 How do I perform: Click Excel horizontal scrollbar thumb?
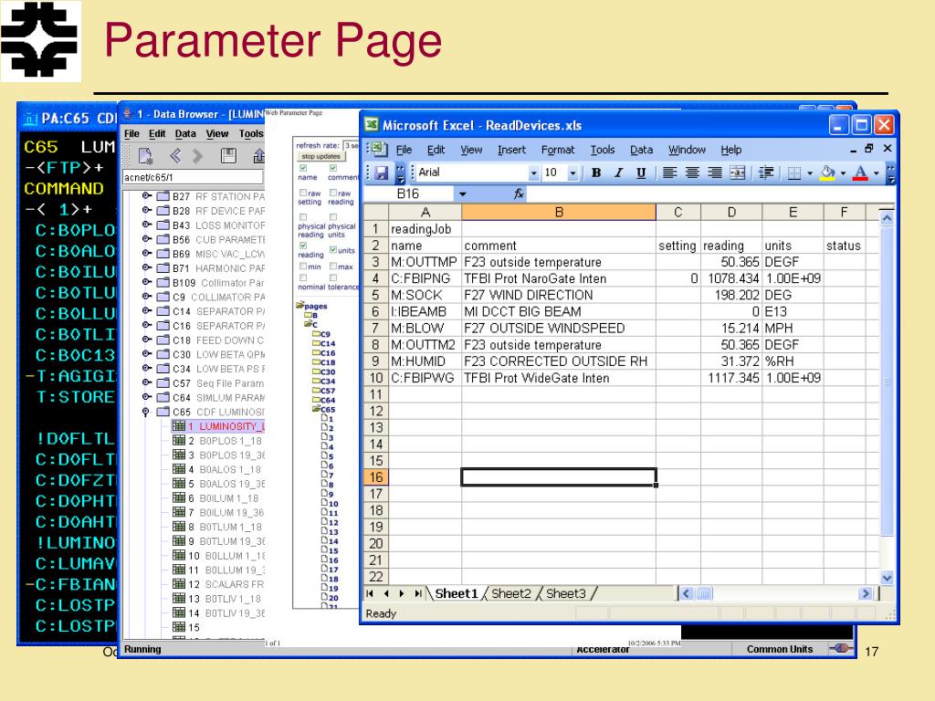(705, 593)
